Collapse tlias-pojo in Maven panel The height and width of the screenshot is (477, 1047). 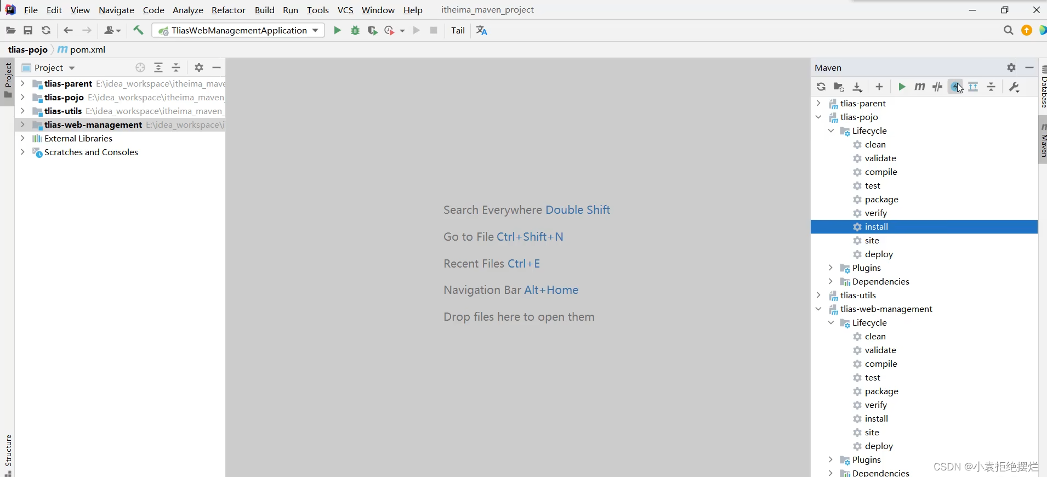pos(818,117)
